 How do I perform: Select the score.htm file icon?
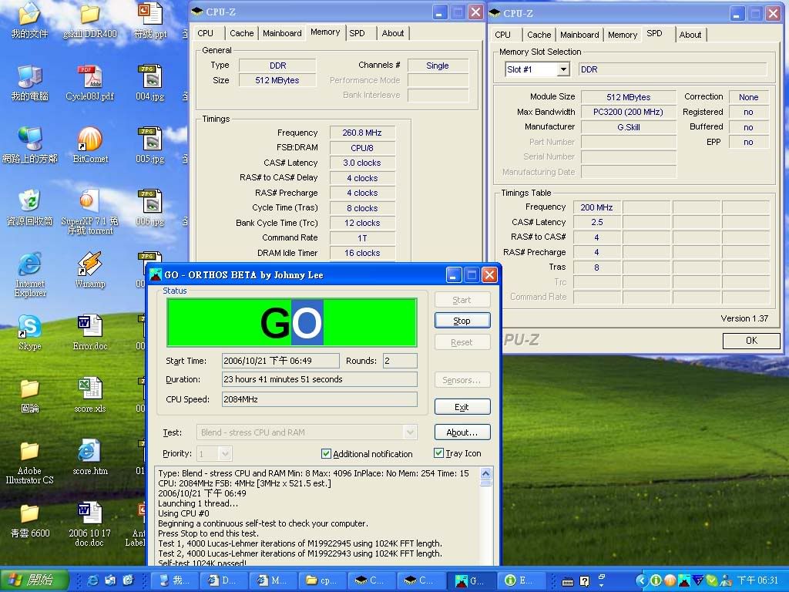pos(90,458)
